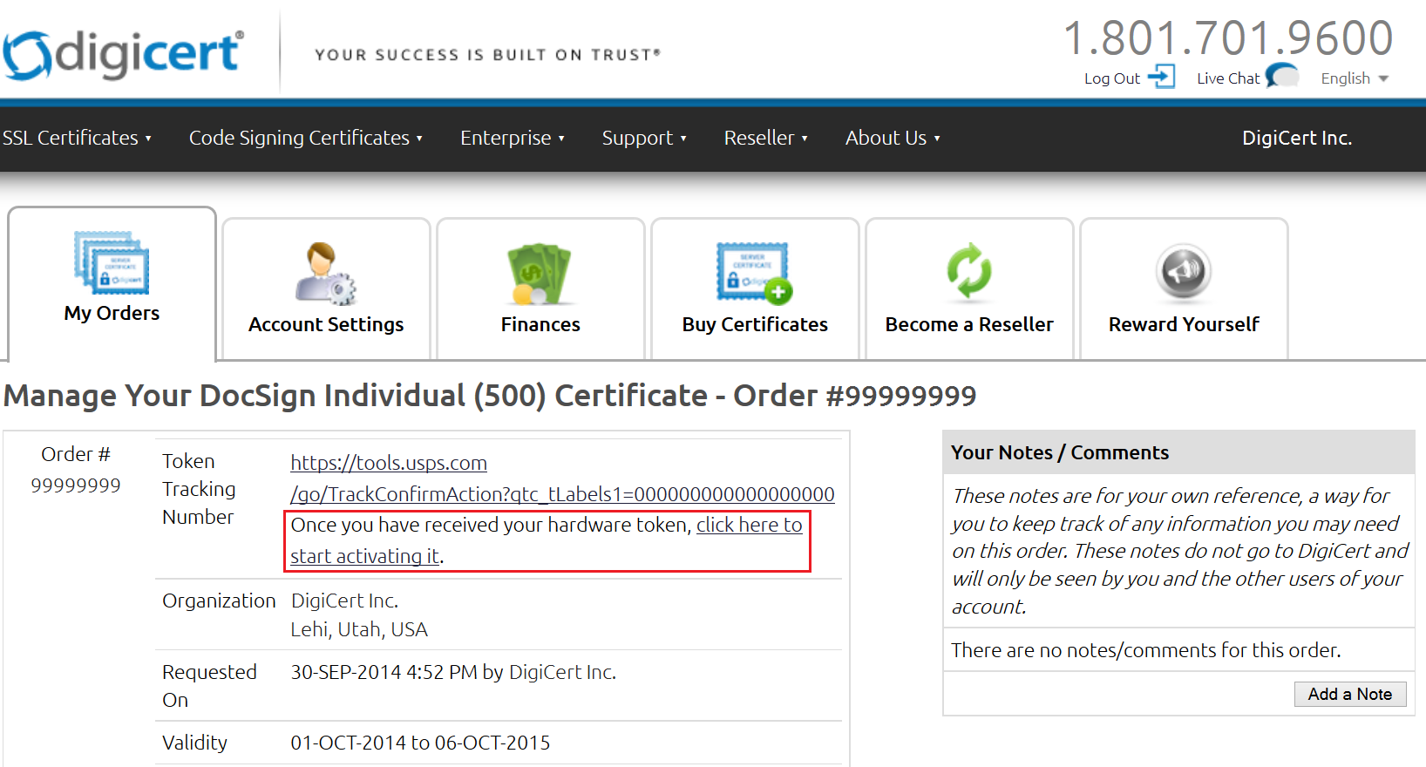Screen dimensions: 1426x767
Task: Open the English language dropdown
Action: [x=1354, y=78]
